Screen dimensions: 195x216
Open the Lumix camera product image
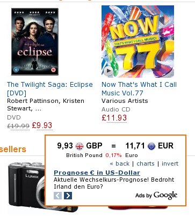[x=27, y=188]
